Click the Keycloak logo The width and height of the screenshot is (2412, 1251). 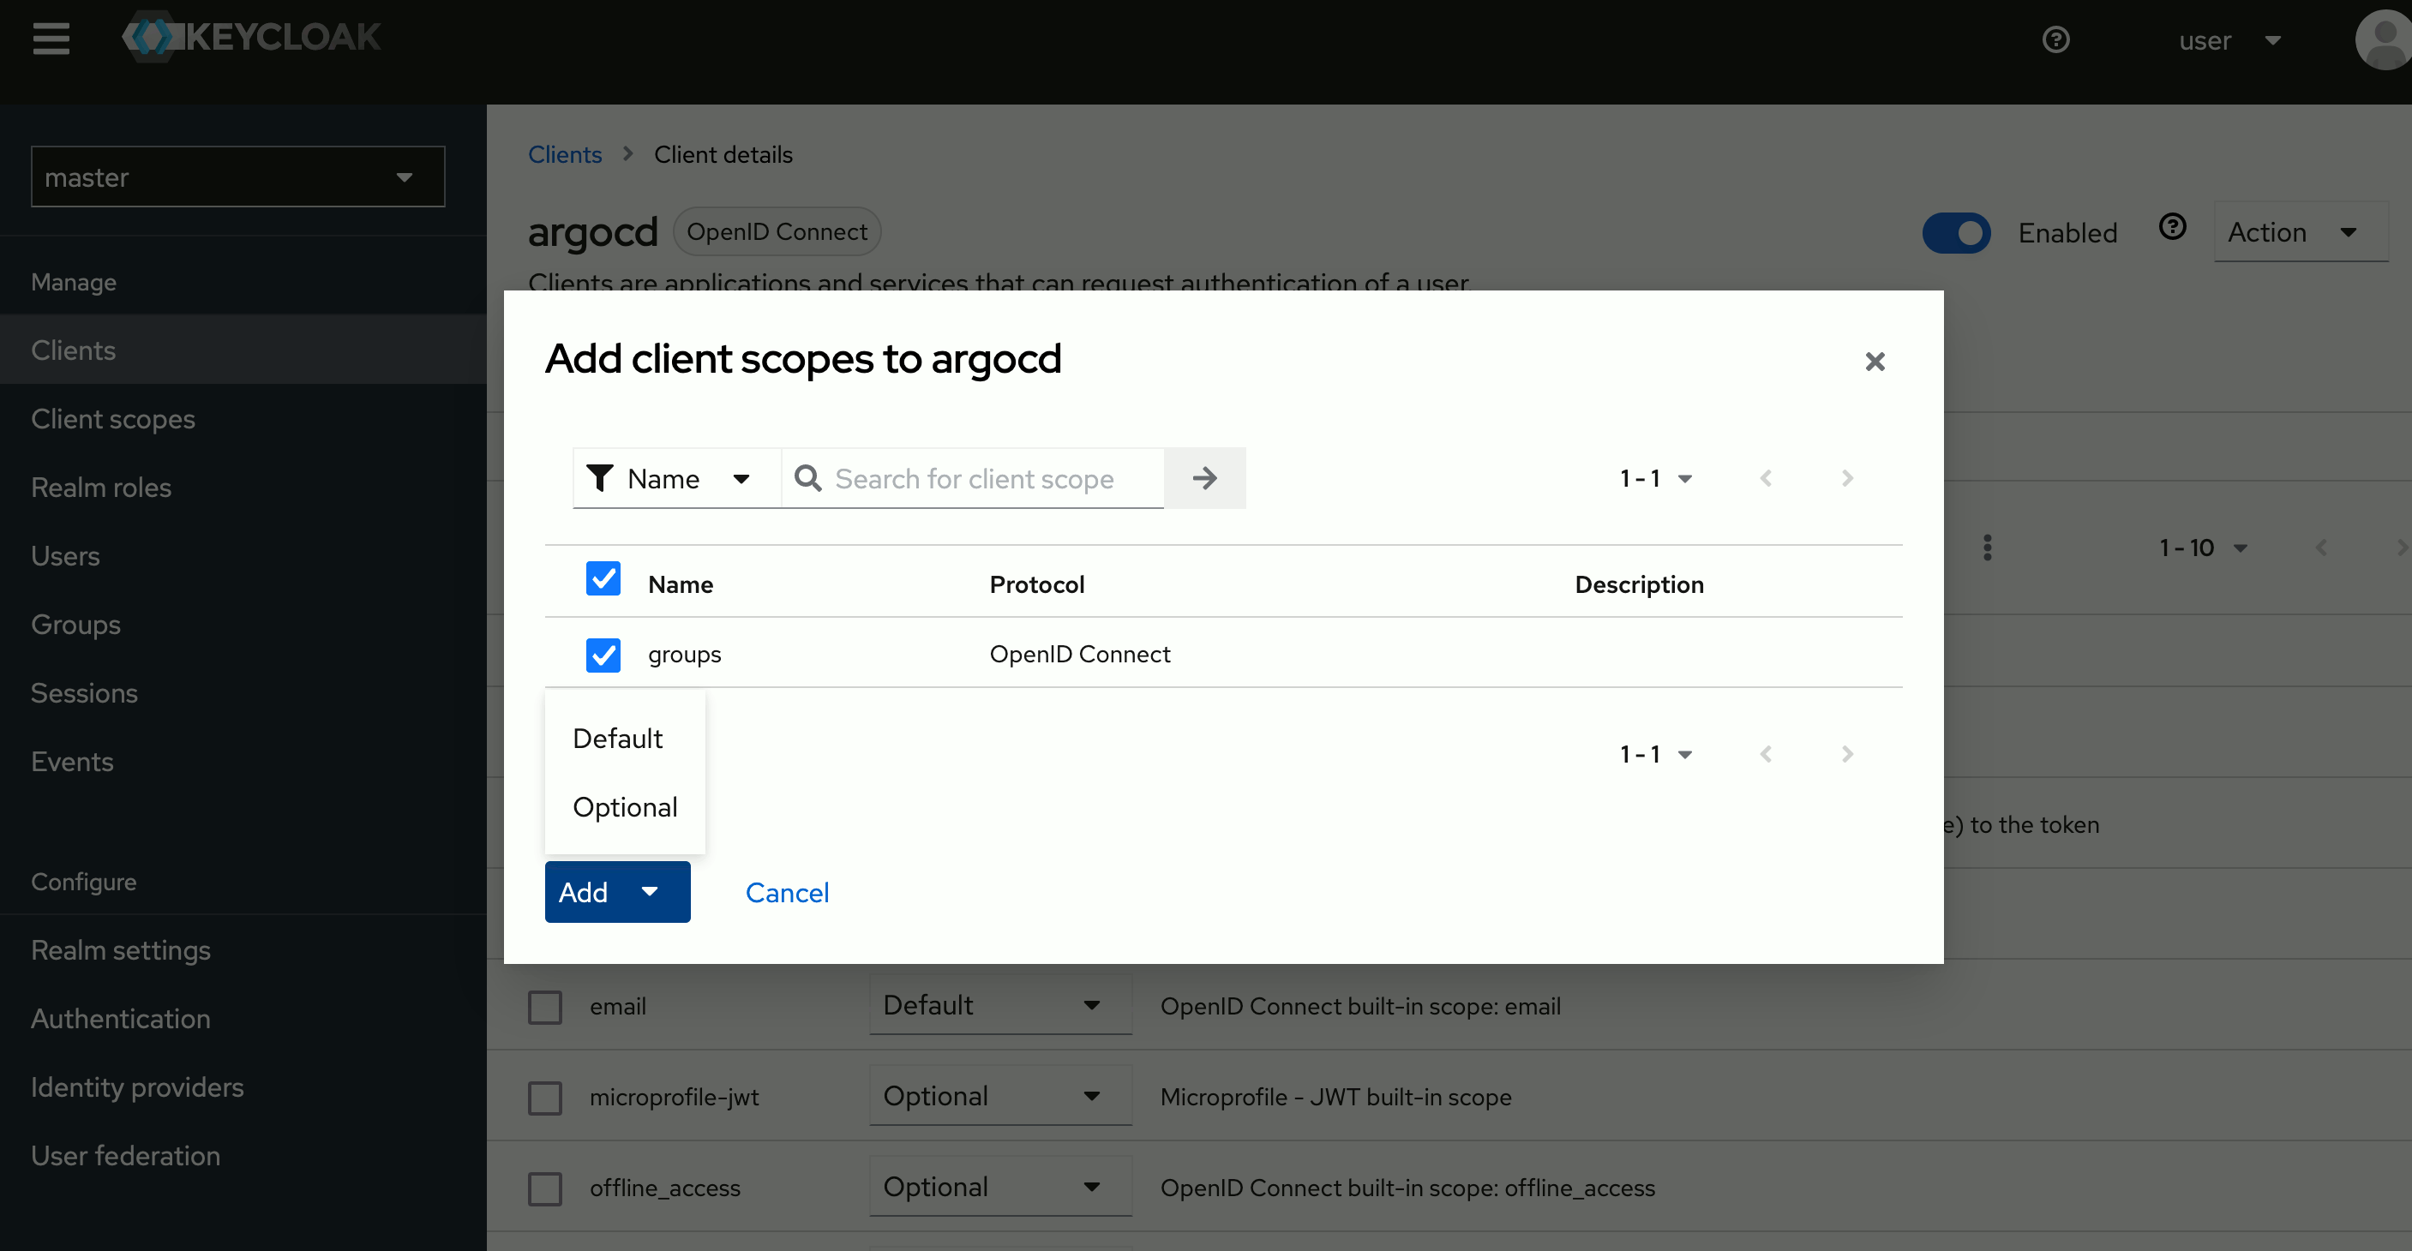click(x=251, y=38)
